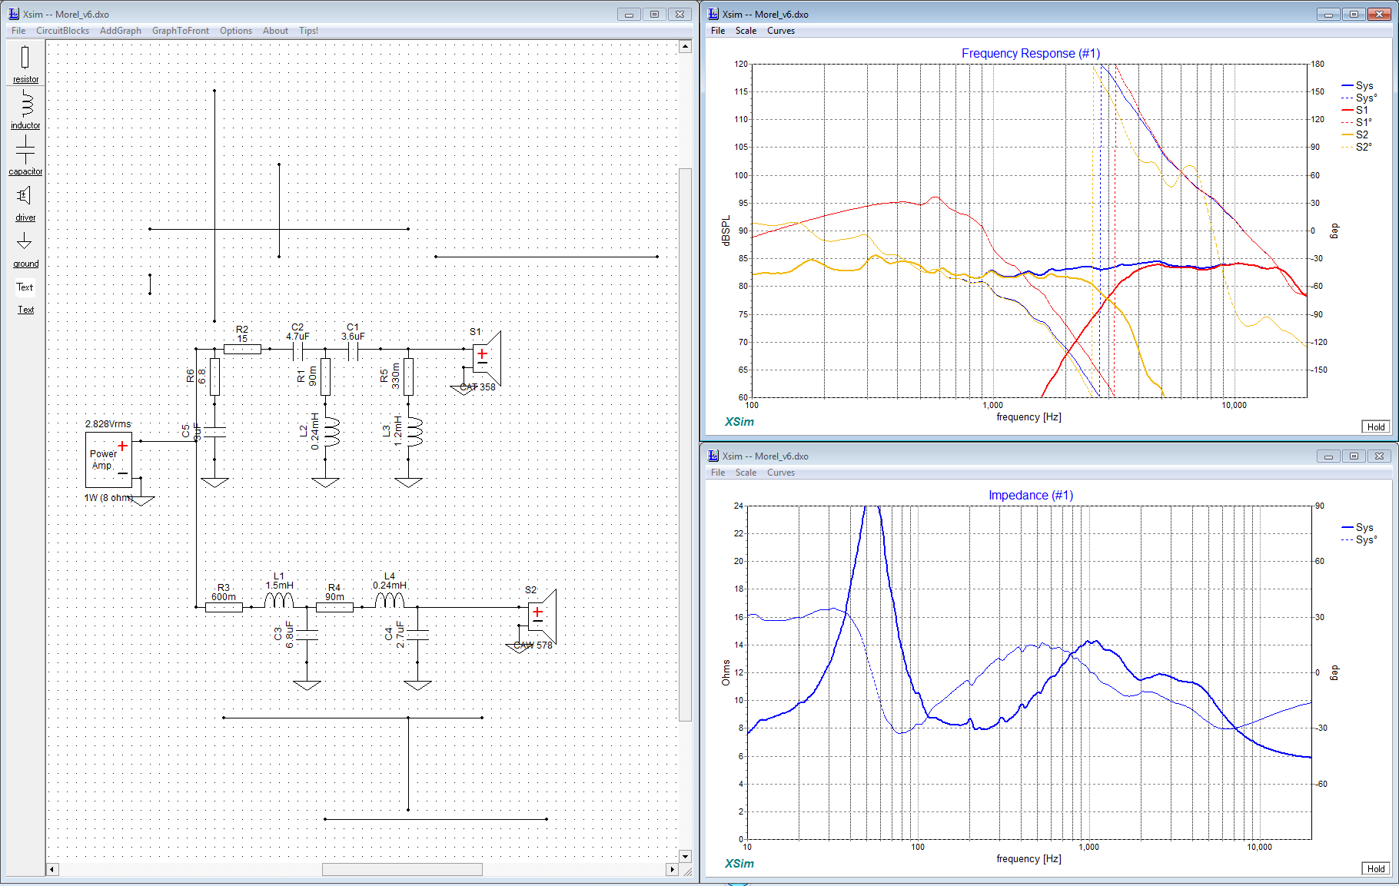Click the S1 legend entry in frequency graph
Screen dimensions: 1399x886
coord(1355,110)
